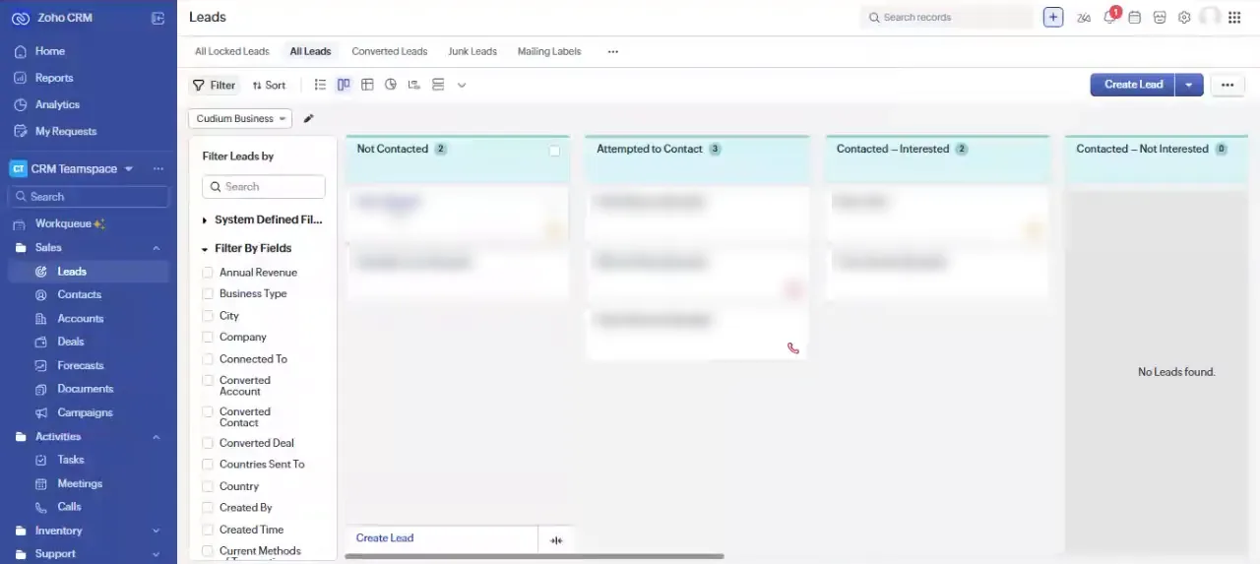Screen dimensions: 1260x564
Task: Edit kanban view with pencil icon
Action: click(x=308, y=118)
